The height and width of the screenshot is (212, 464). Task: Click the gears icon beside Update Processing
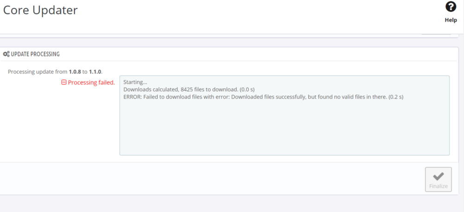click(6, 54)
